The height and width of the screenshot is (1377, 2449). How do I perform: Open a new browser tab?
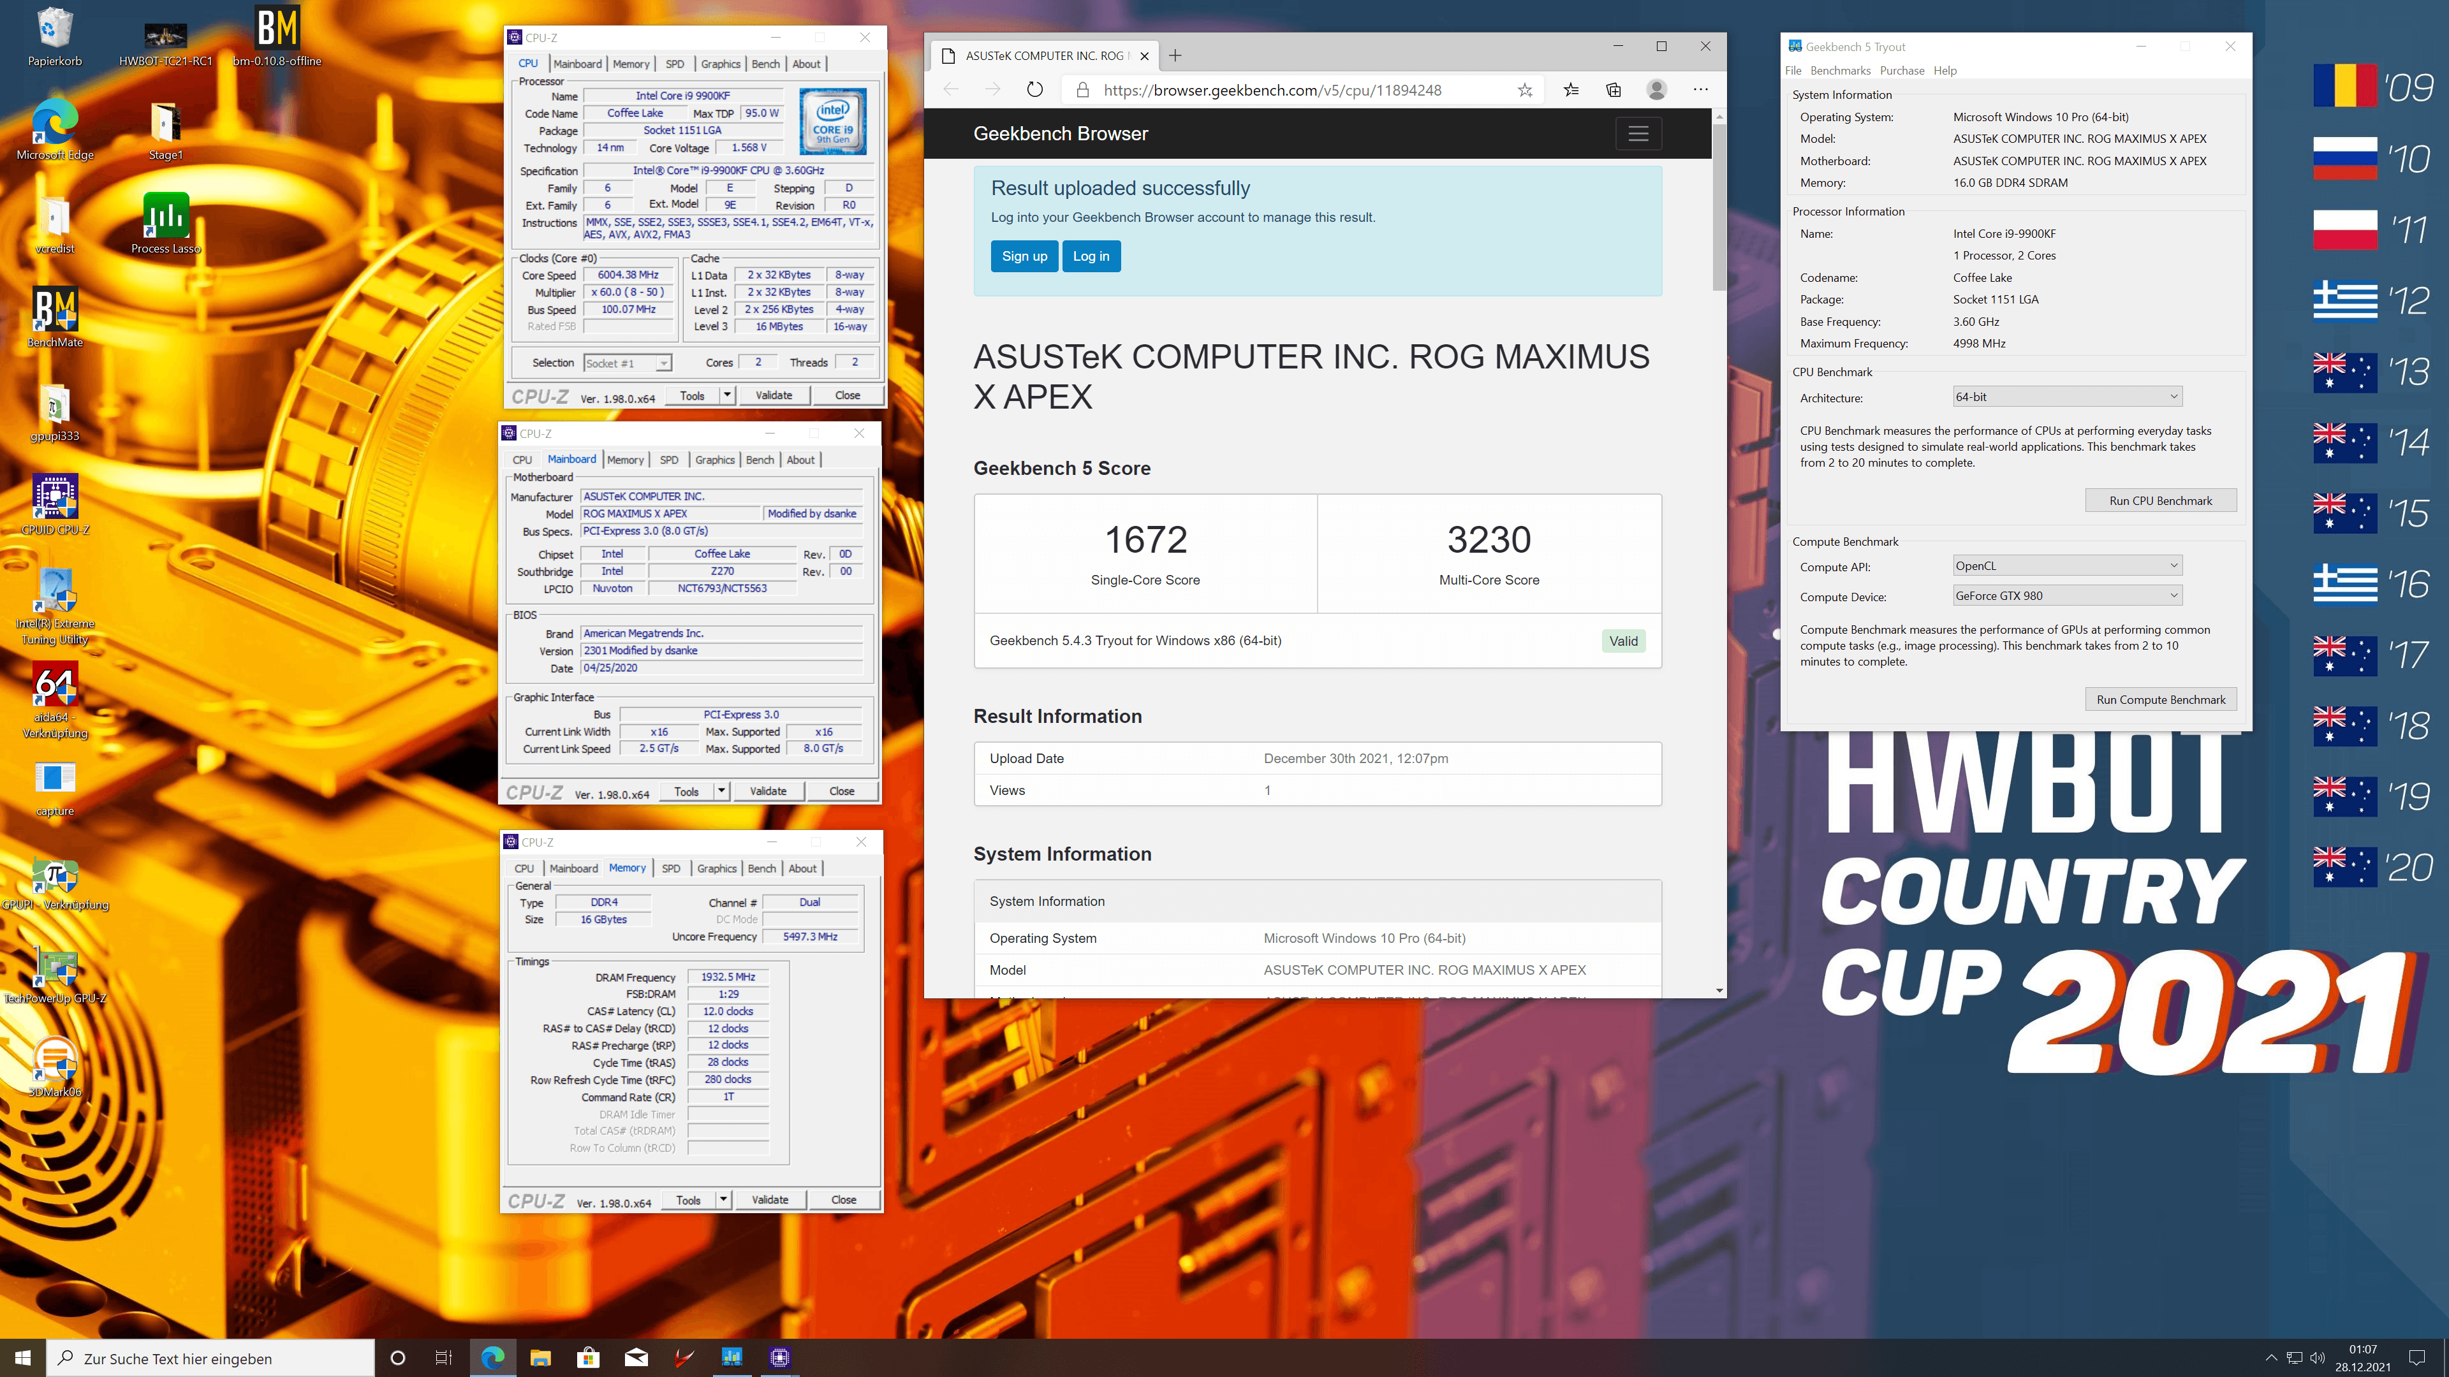click(x=1175, y=55)
